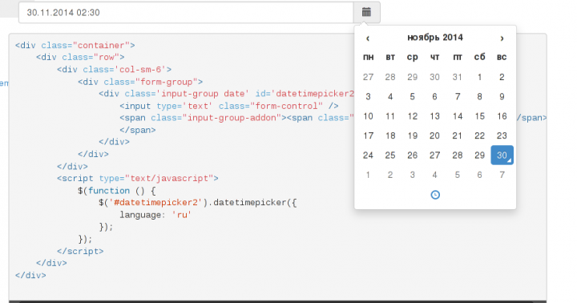Go to previous month arrow
Screen dimensions: 577x303
368,38
